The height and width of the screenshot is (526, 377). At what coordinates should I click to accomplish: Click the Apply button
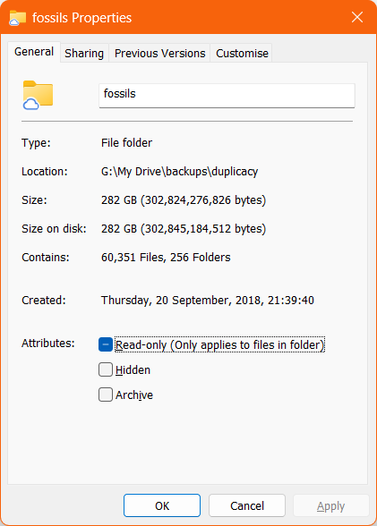[x=331, y=505]
